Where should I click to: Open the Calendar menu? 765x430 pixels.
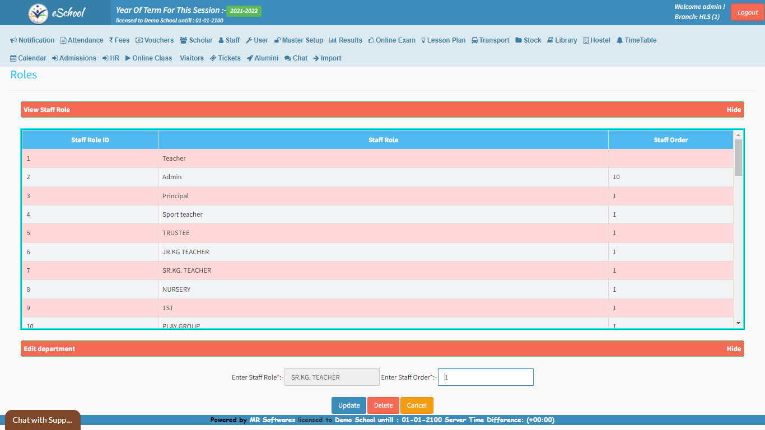(x=28, y=58)
